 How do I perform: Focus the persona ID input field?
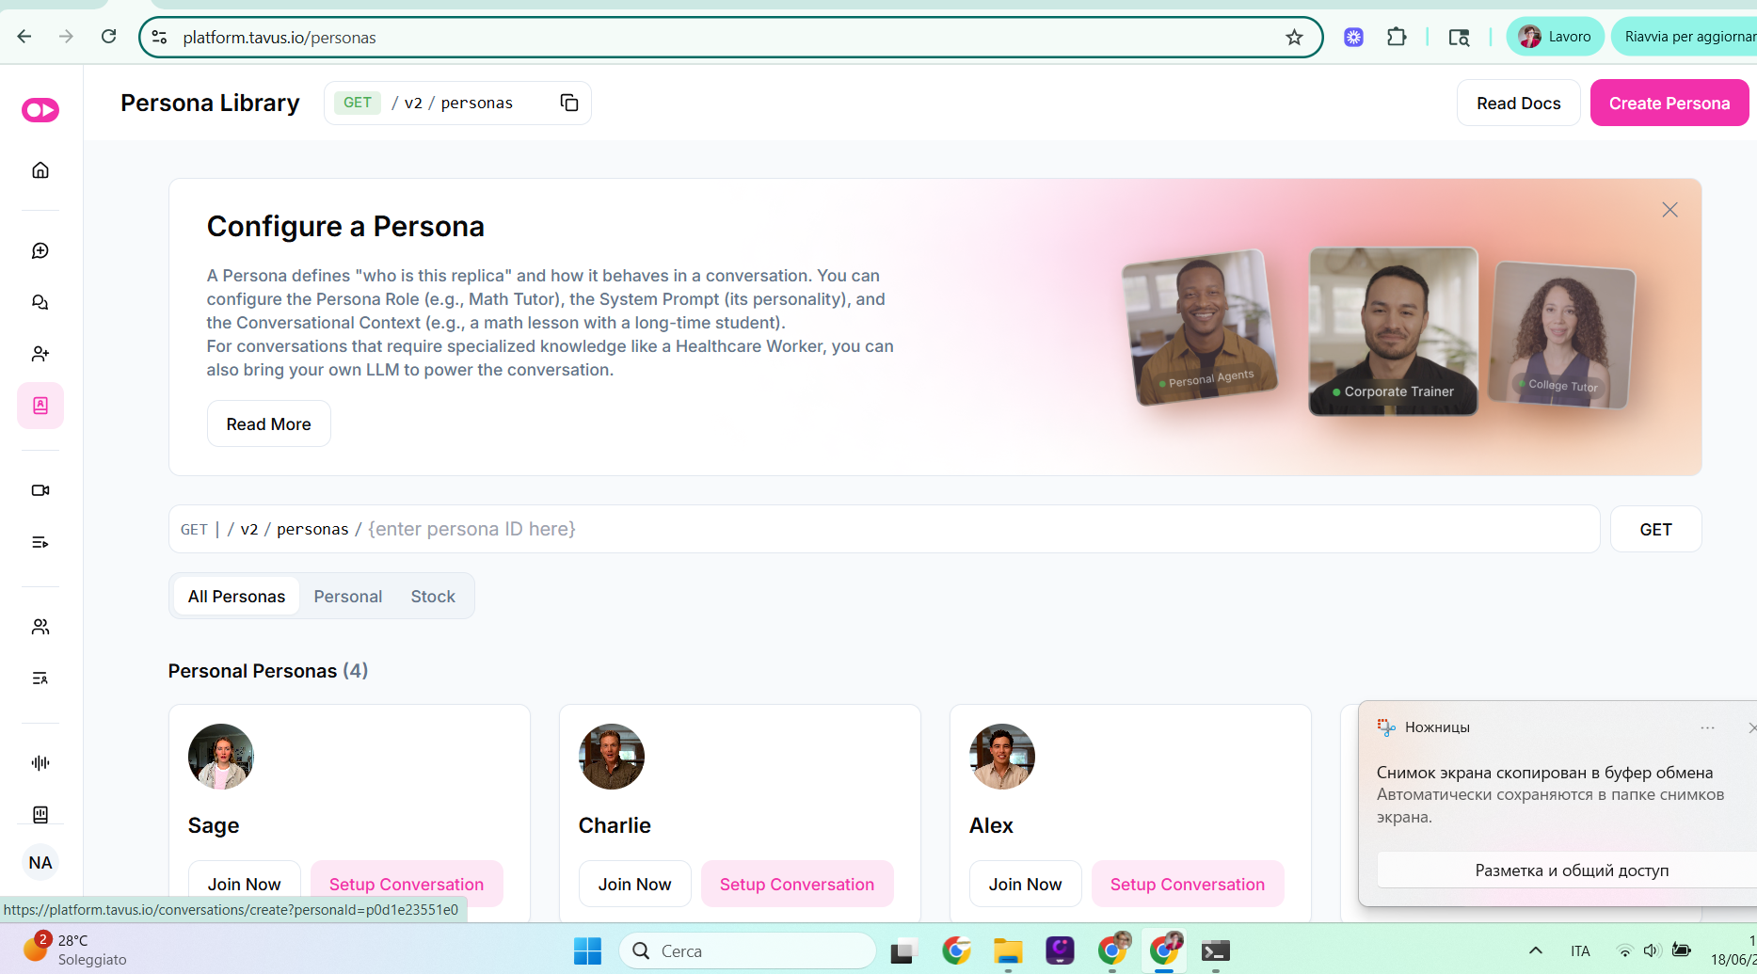(x=885, y=529)
